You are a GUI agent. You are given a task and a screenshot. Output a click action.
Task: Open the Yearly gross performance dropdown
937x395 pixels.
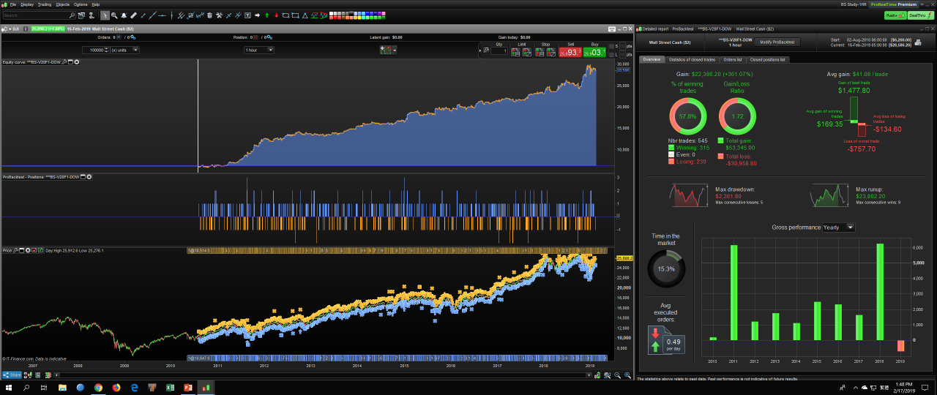[x=839, y=227]
